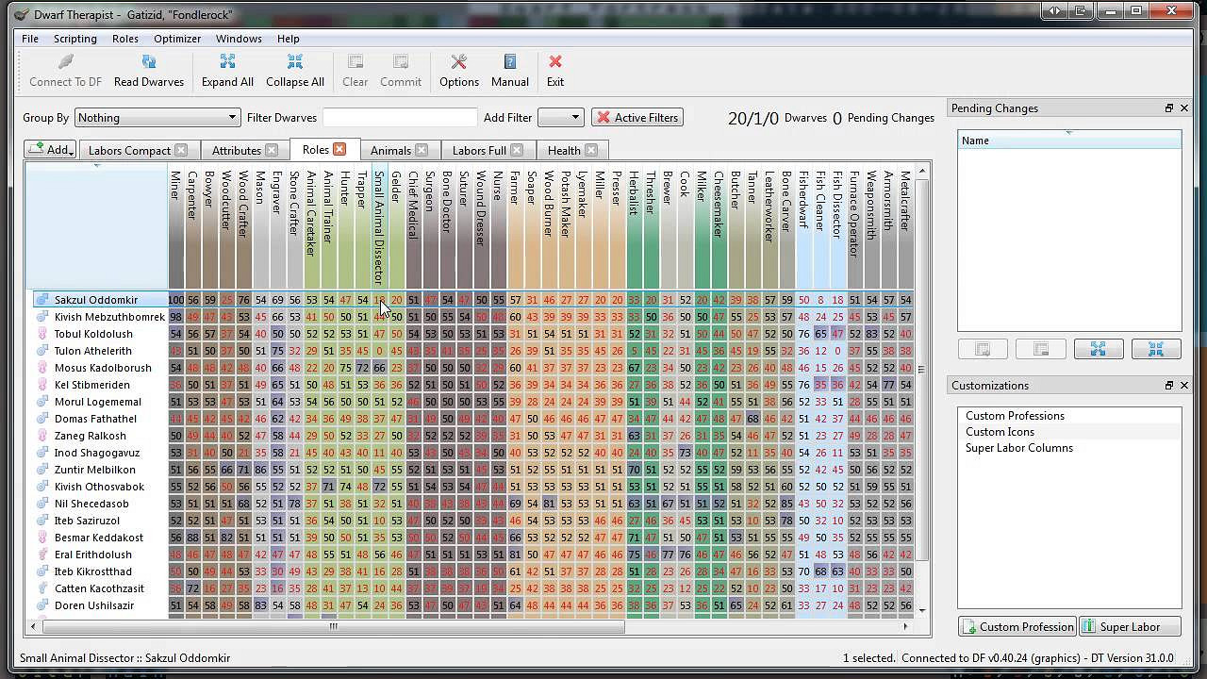Screen dimensions: 1207x679
Task: Click expand icon below Pending Changes list
Action: (1098, 349)
